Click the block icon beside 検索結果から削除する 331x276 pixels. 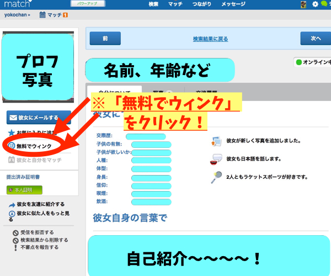pyautogui.click(x=15, y=241)
